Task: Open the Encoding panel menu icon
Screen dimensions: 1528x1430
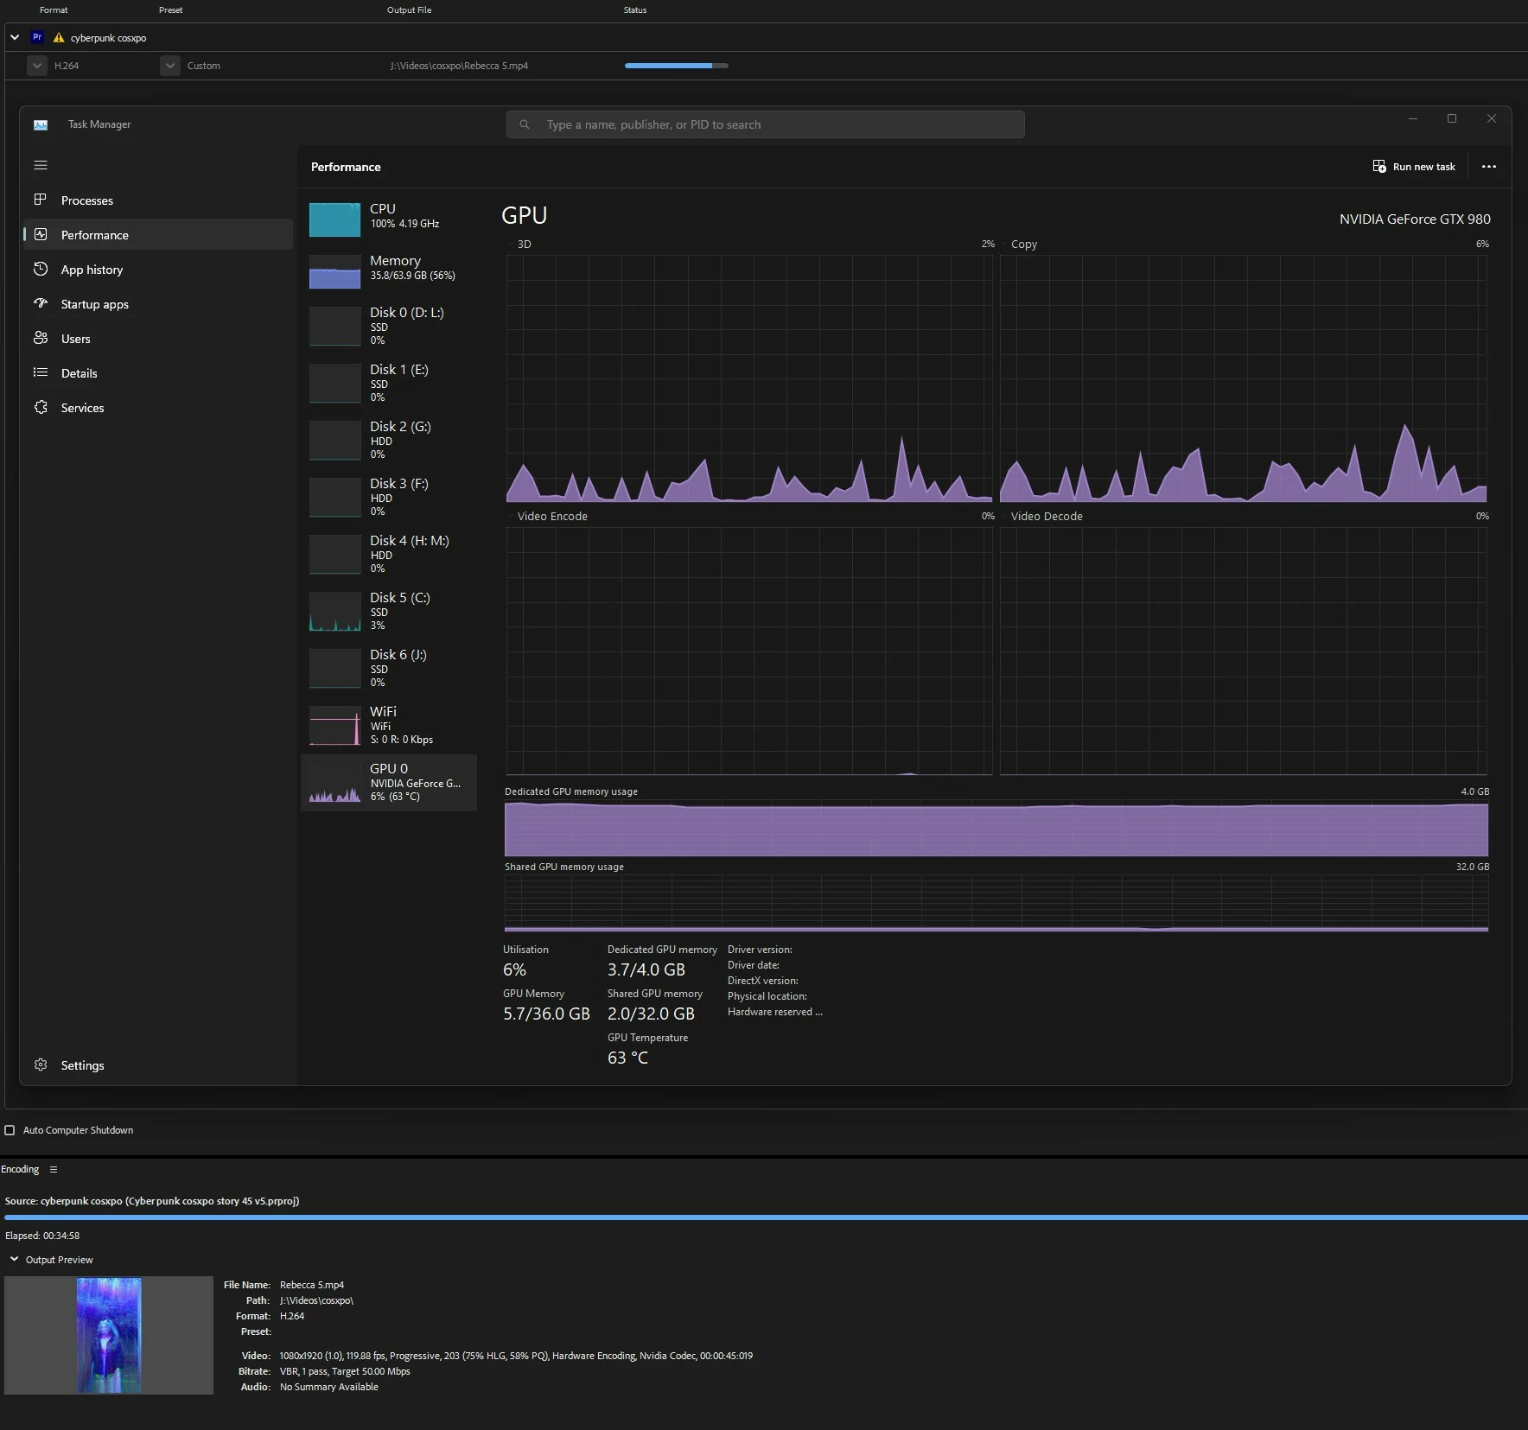Action: (54, 1169)
